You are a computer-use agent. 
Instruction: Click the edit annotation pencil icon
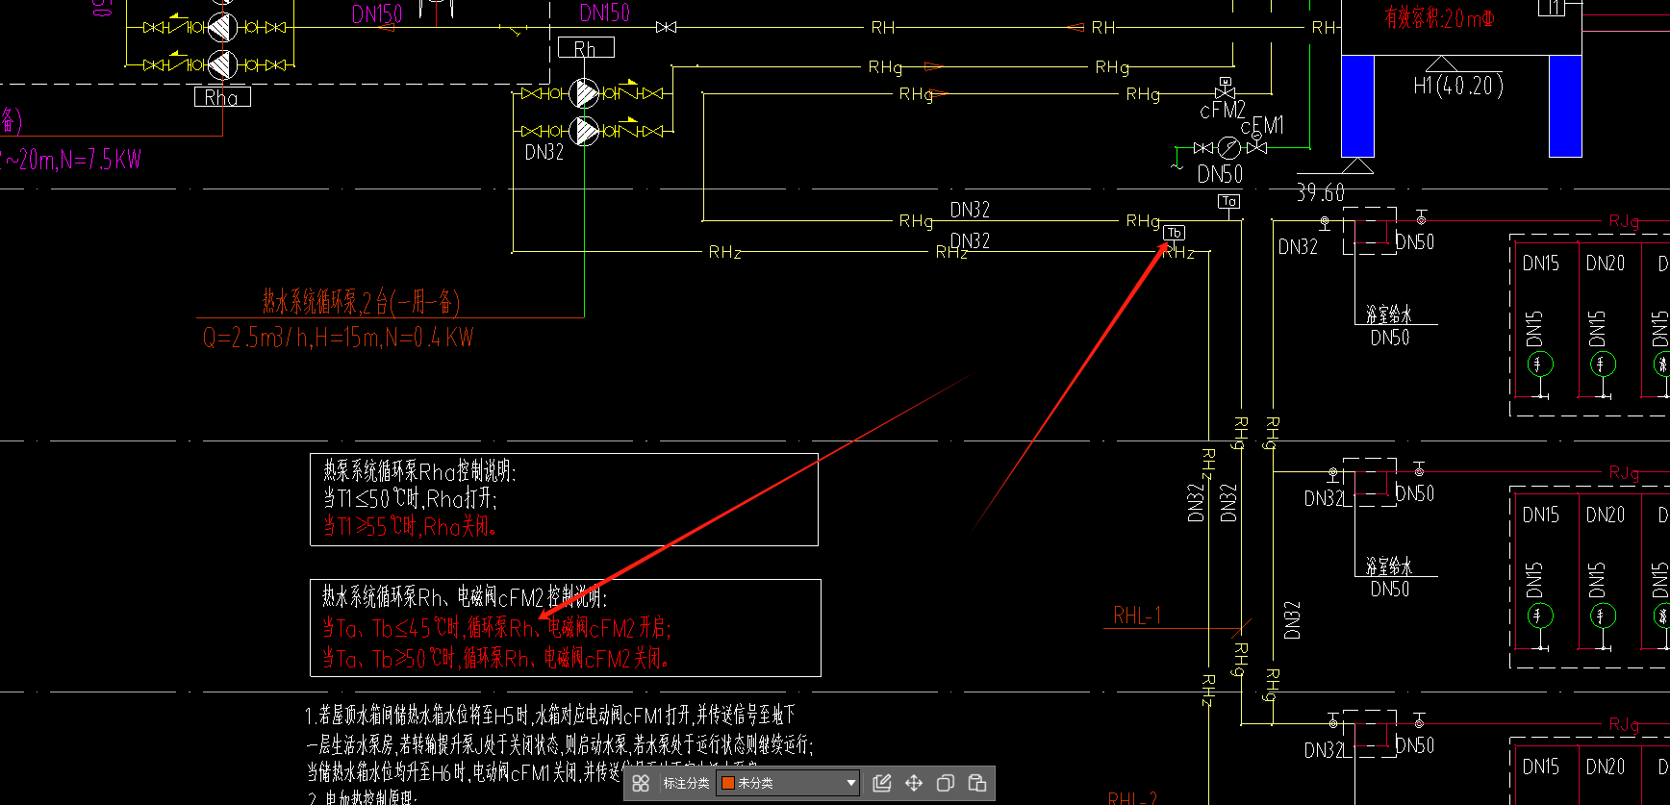pos(881,783)
